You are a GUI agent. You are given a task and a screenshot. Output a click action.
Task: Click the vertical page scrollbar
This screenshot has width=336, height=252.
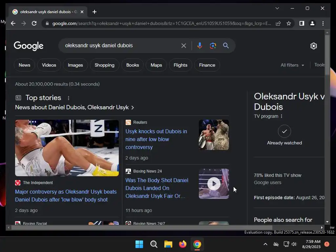(x=327, y=55)
